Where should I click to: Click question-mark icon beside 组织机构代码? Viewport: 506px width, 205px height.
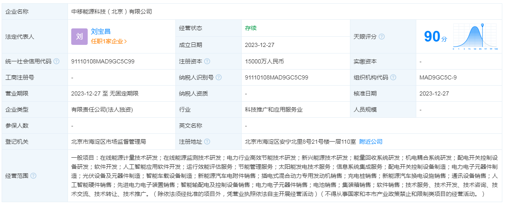tap(393, 77)
